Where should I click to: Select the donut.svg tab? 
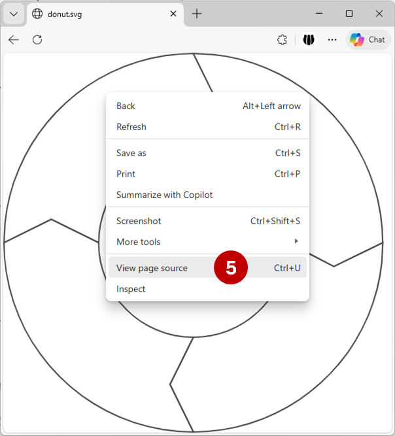coord(105,14)
